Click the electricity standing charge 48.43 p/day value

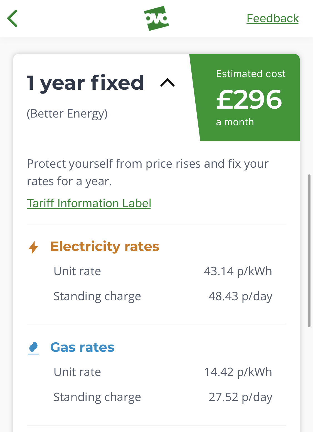(x=240, y=296)
